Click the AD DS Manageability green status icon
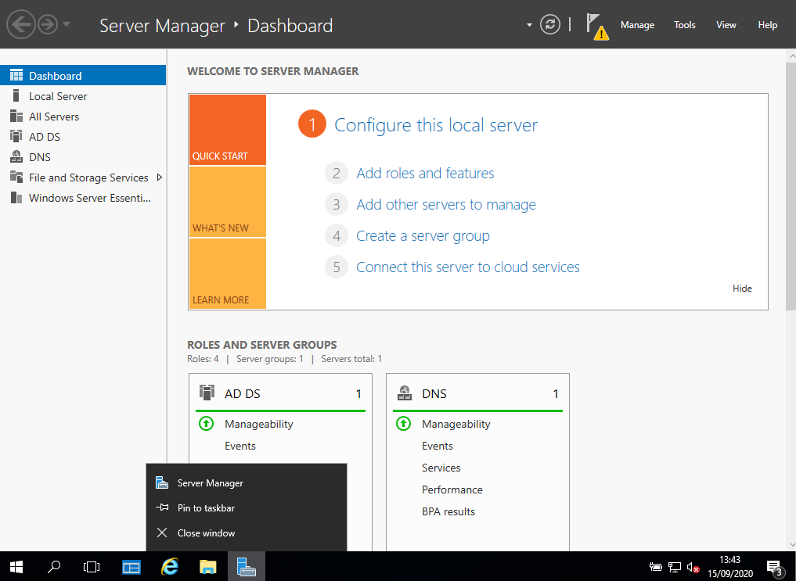The height and width of the screenshot is (581, 796). (x=206, y=423)
